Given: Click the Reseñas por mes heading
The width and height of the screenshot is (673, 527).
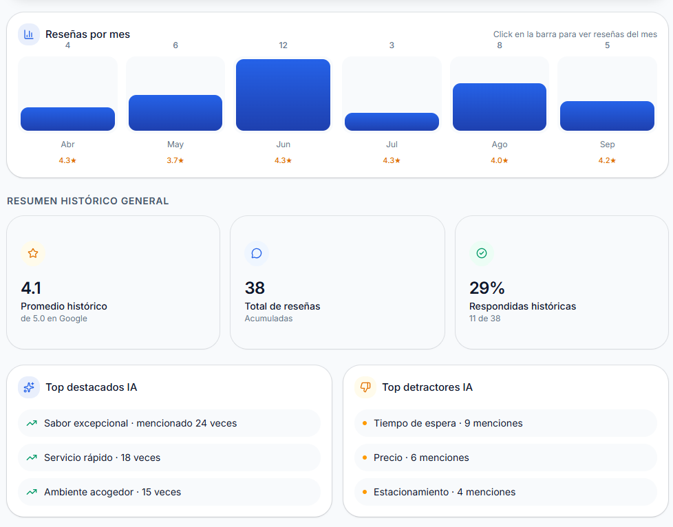Looking at the screenshot, I should click(87, 34).
